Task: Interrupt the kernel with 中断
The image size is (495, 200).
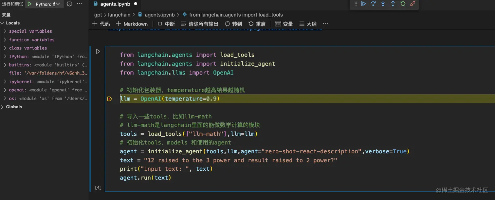Action: (166, 24)
